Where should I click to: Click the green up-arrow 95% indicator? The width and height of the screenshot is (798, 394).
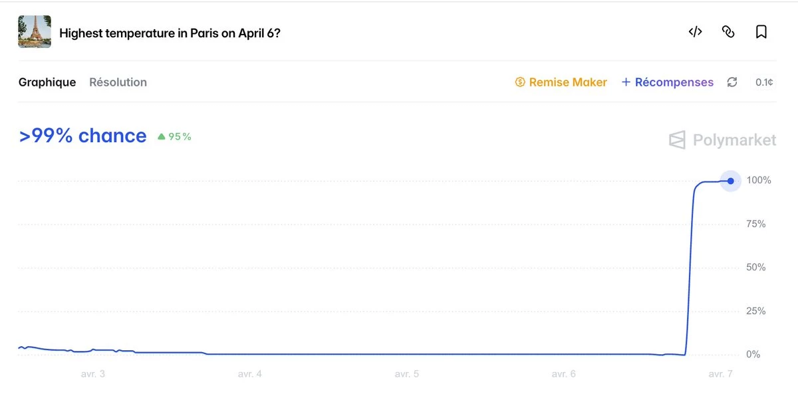174,137
